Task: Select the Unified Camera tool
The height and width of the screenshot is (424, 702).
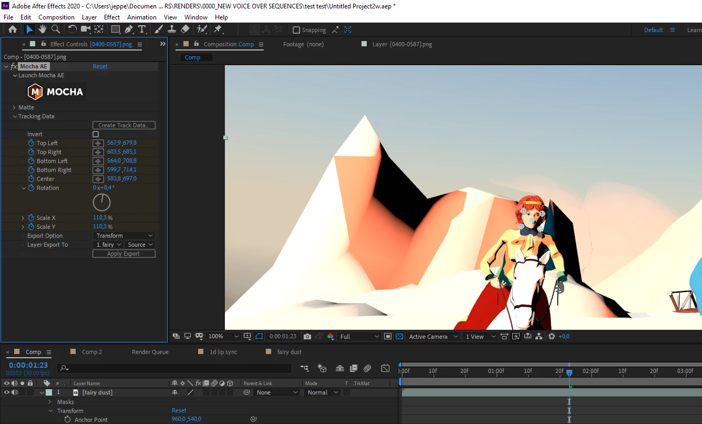Action: click(x=85, y=29)
